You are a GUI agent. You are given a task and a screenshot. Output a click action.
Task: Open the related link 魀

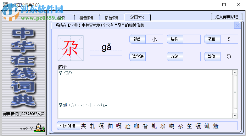216,126
